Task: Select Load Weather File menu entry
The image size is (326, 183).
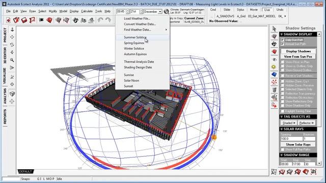Action: click(x=143, y=18)
